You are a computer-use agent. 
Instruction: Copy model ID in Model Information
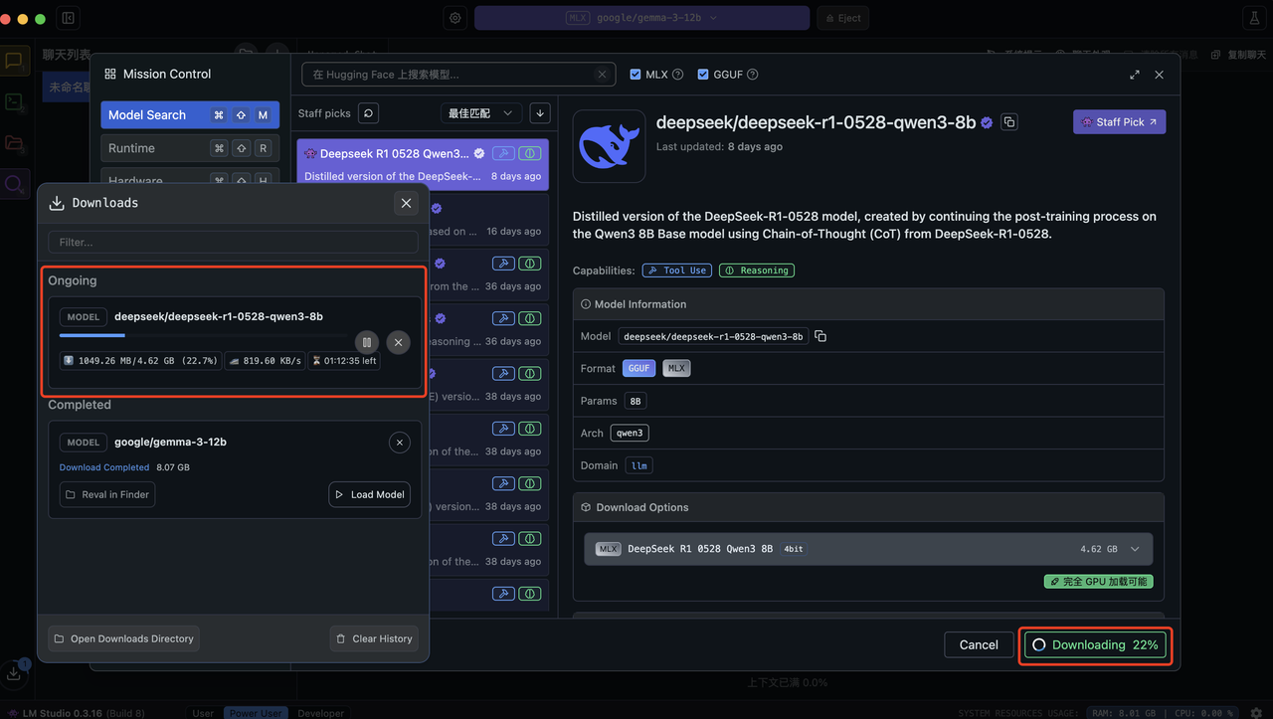coord(820,336)
